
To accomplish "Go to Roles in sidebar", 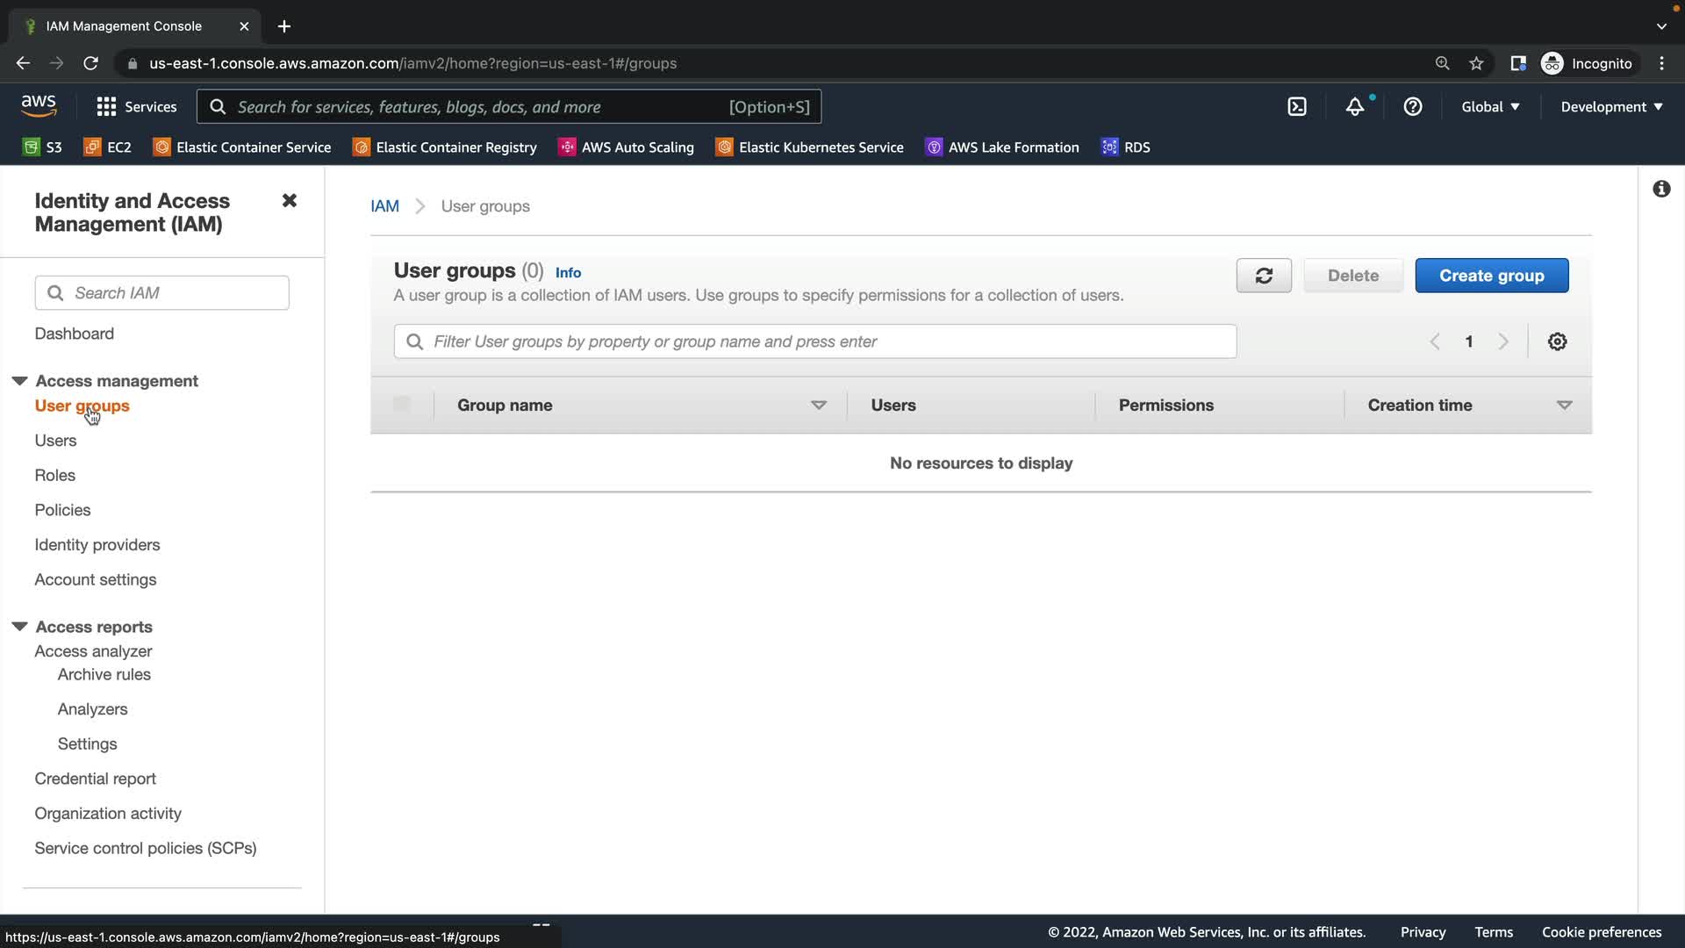I will click(55, 475).
